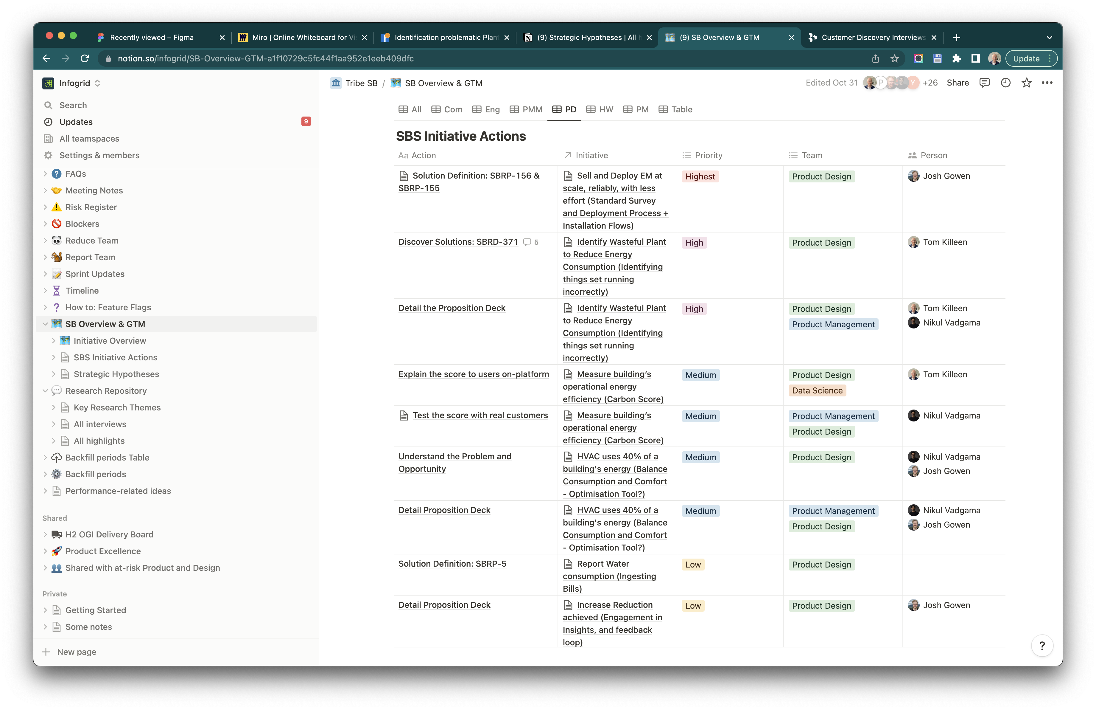This screenshot has width=1096, height=710.
Task: Open the Detail the Proposition Deck action
Action: click(x=451, y=308)
